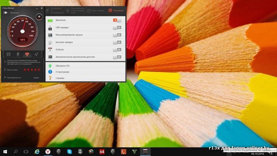Click the plug icon beside Хранение status
Viewport: 277px width, 156px height.
6,13
